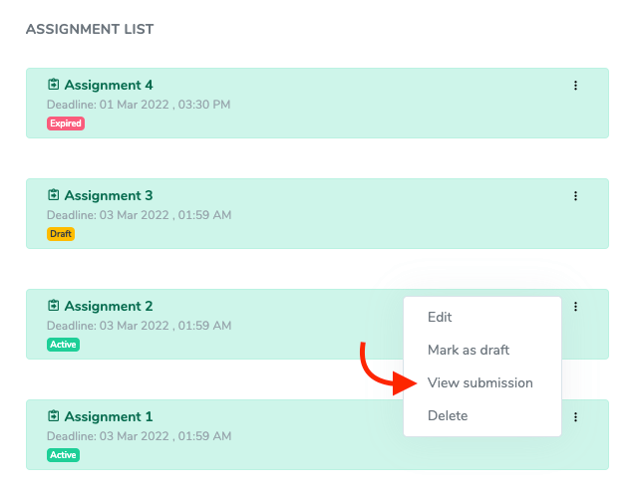Click the clipboard icon beside Assignment 3

click(54, 196)
